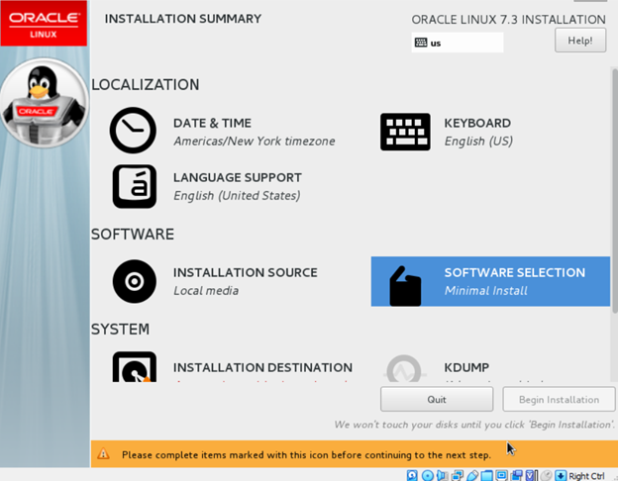Click VirtualBox shared folders icon

click(x=486, y=475)
